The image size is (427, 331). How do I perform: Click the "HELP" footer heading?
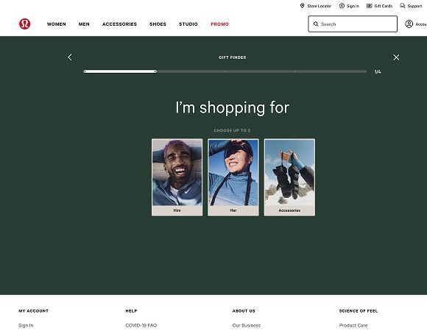[x=131, y=311]
